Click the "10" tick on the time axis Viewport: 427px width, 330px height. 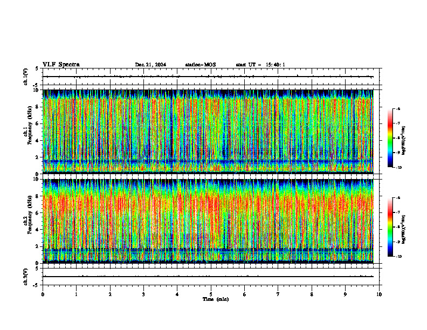point(379,294)
